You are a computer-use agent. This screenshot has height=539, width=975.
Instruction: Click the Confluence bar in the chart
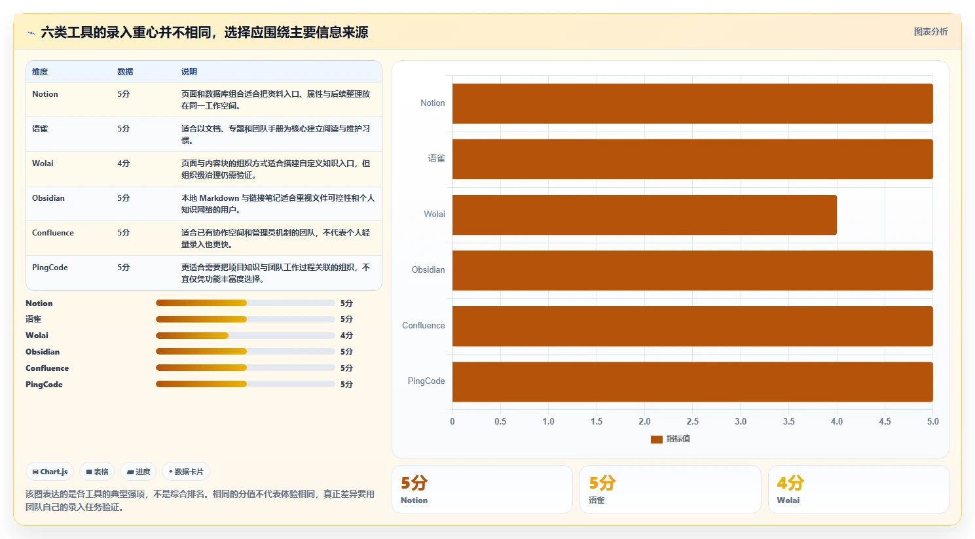pyautogui.click(x=693, y=326)
